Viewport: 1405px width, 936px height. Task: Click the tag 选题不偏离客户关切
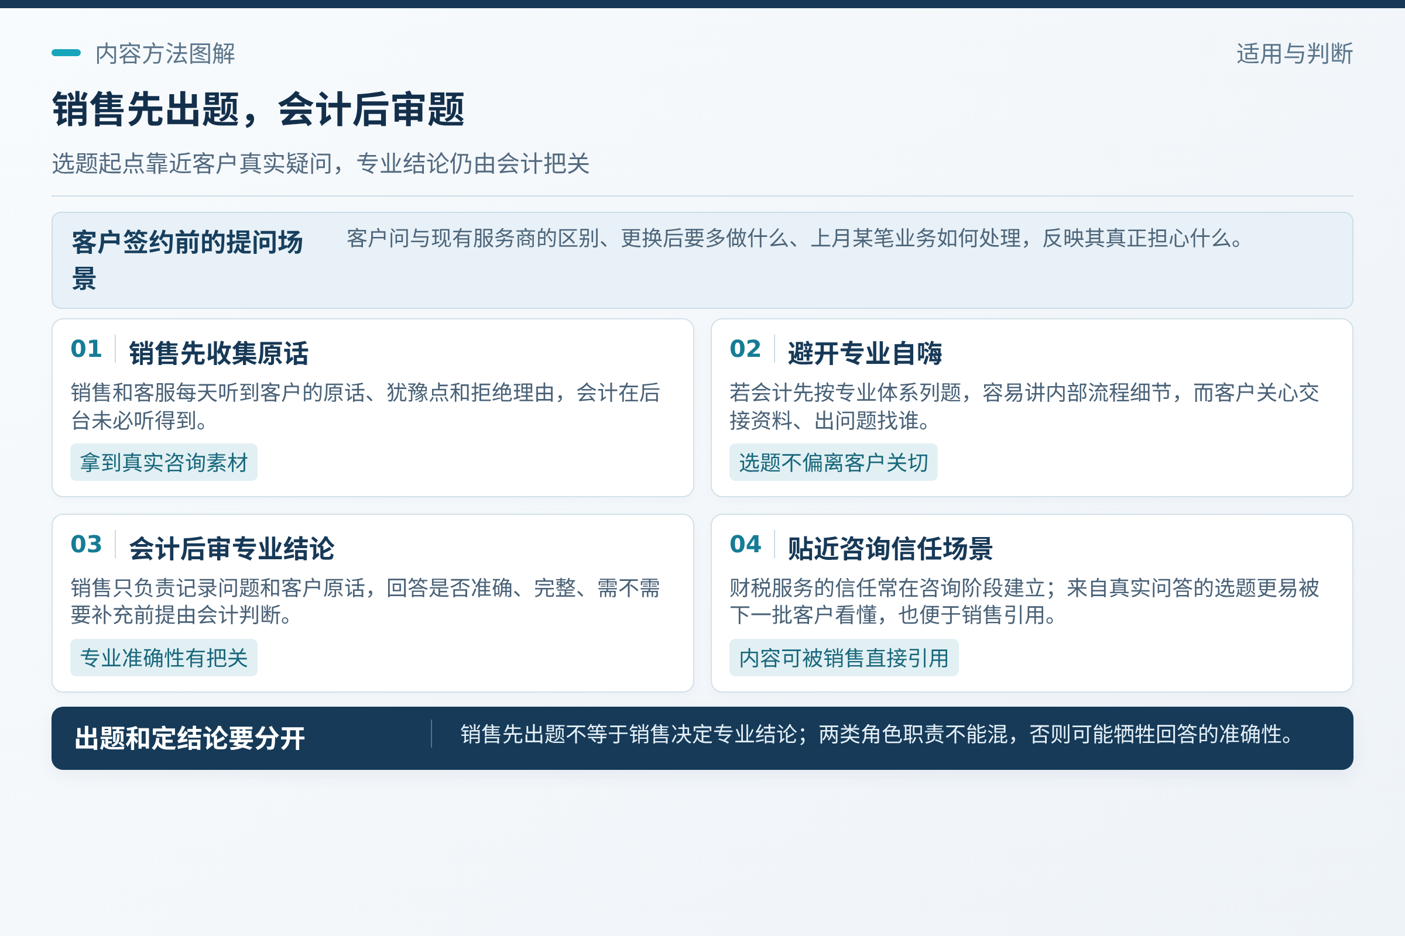click(x=833, y=463)
